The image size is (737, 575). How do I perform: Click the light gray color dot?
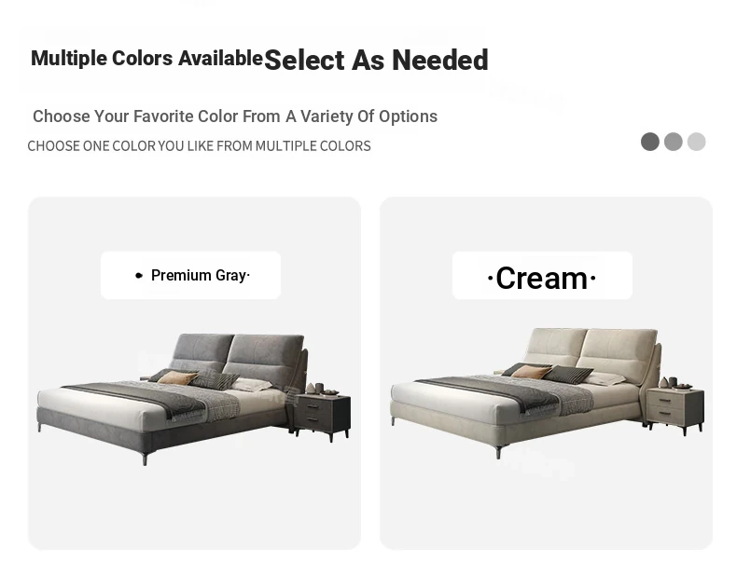point(696,142)
